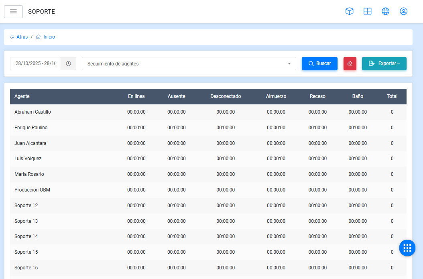Click the En línea column header
The width and height of the screenshot is (423, 279).
point(136,96)
